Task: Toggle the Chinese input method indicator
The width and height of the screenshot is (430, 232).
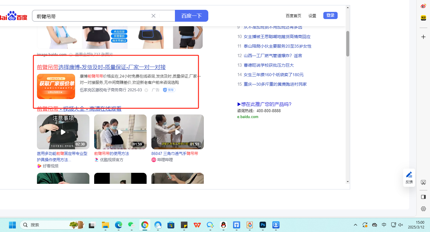Action: [x=384, y=225]
